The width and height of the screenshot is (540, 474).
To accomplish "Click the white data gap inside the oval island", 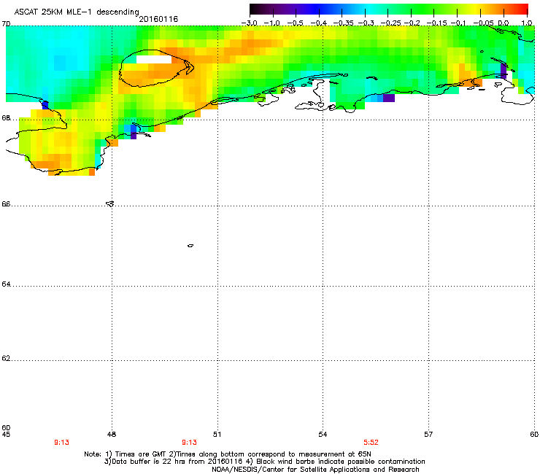I will [x=154, y=59].
